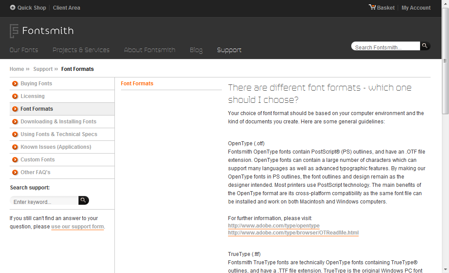Click the Enter keyword support search field
Image resolution: width=449 pixels, height=273 pixels.
[44, 200]
